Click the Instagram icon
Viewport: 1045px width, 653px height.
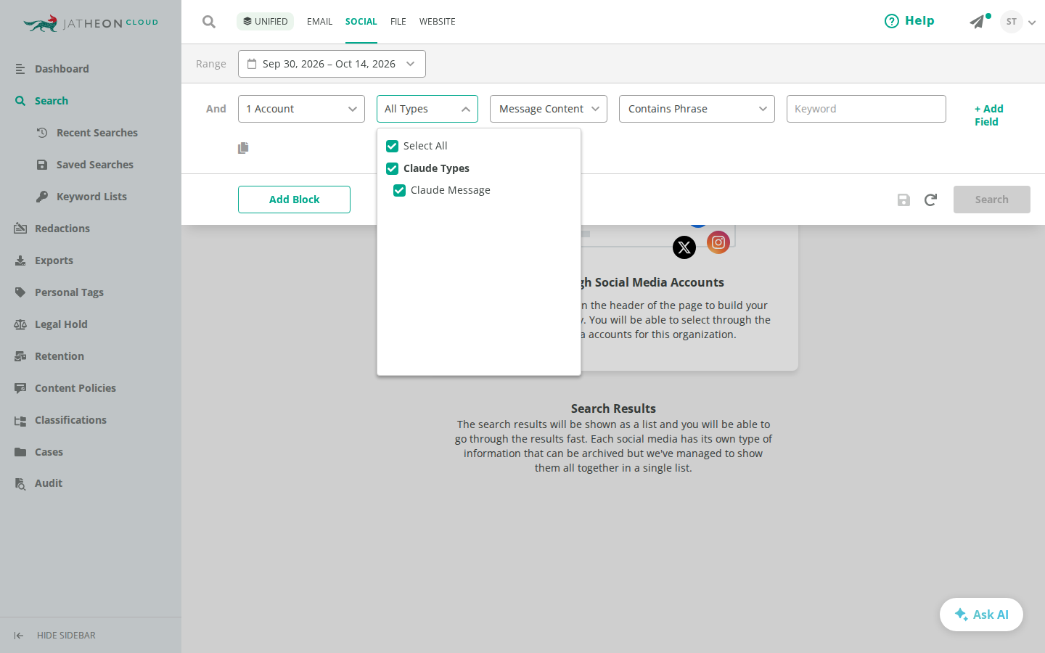tap(718, 242)
